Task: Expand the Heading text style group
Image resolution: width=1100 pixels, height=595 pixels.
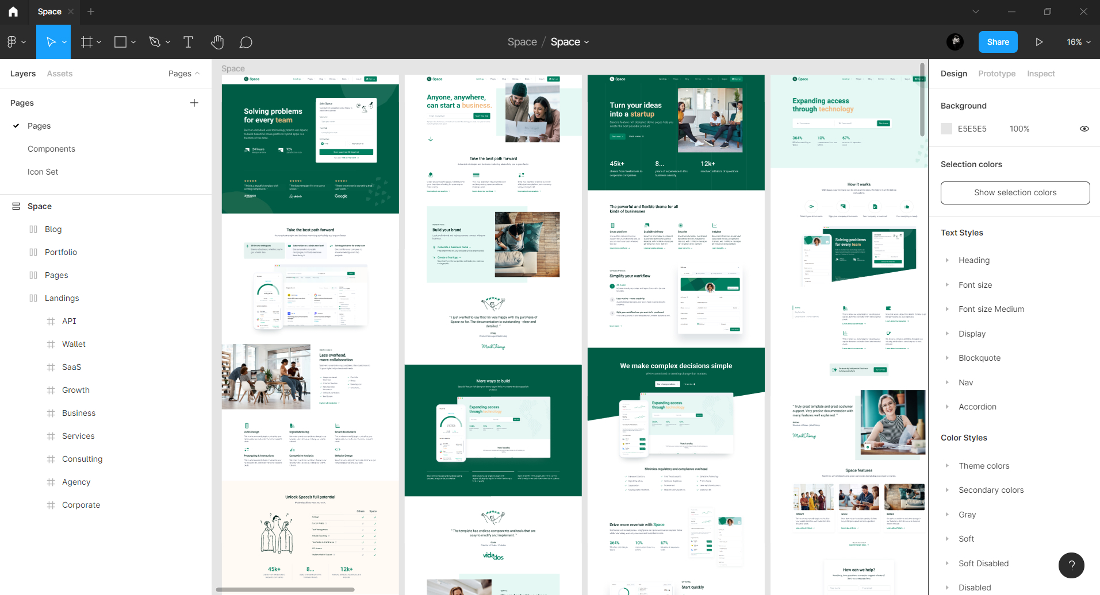Action: [947, 260]
